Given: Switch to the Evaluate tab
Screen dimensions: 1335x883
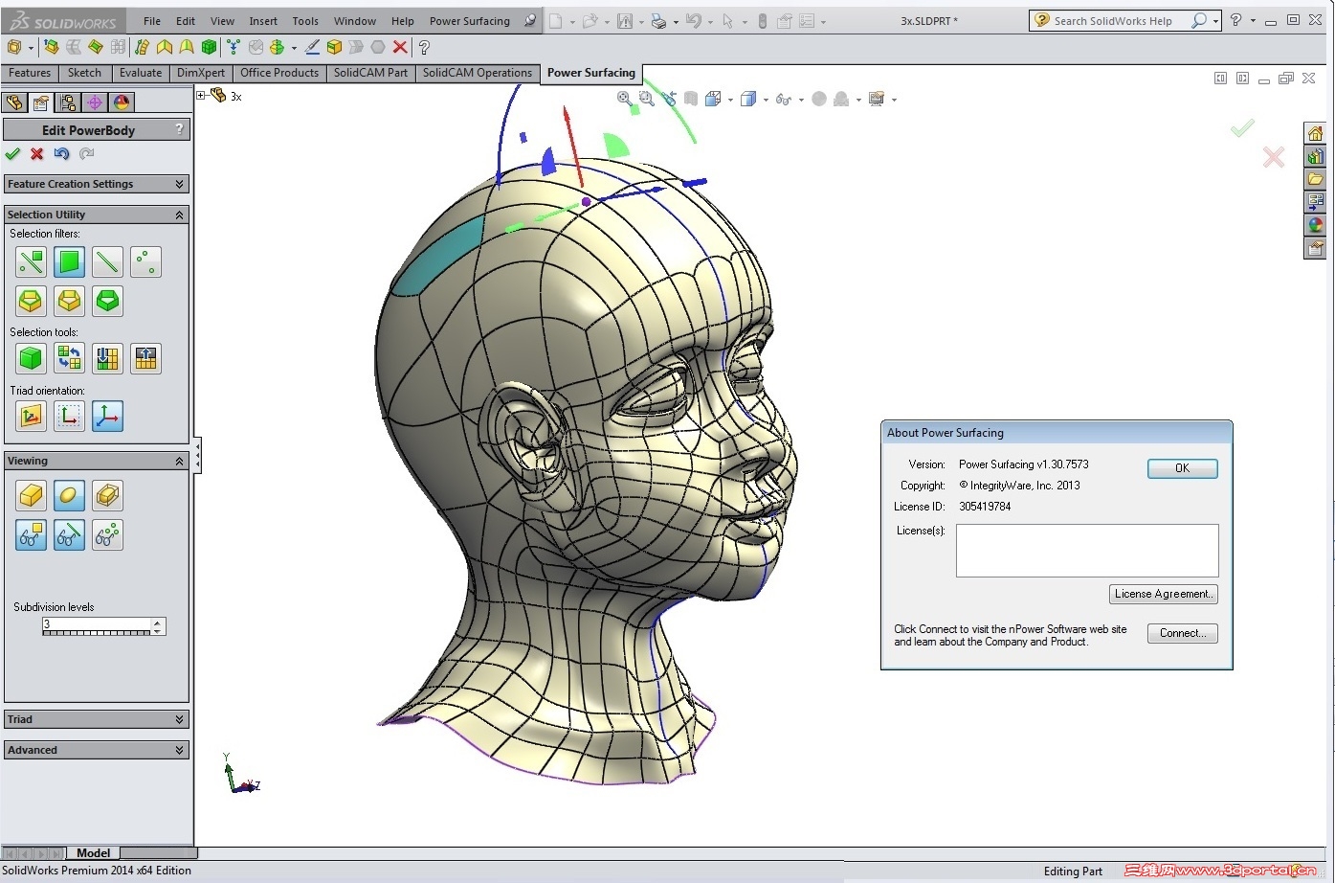Looking at the screenshot, I should click(141, 73).
